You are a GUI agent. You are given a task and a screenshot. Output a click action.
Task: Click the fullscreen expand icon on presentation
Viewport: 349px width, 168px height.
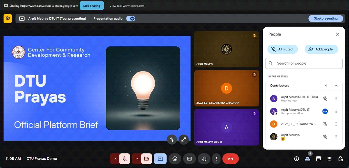pyautogui.click(x=184, y=139)
